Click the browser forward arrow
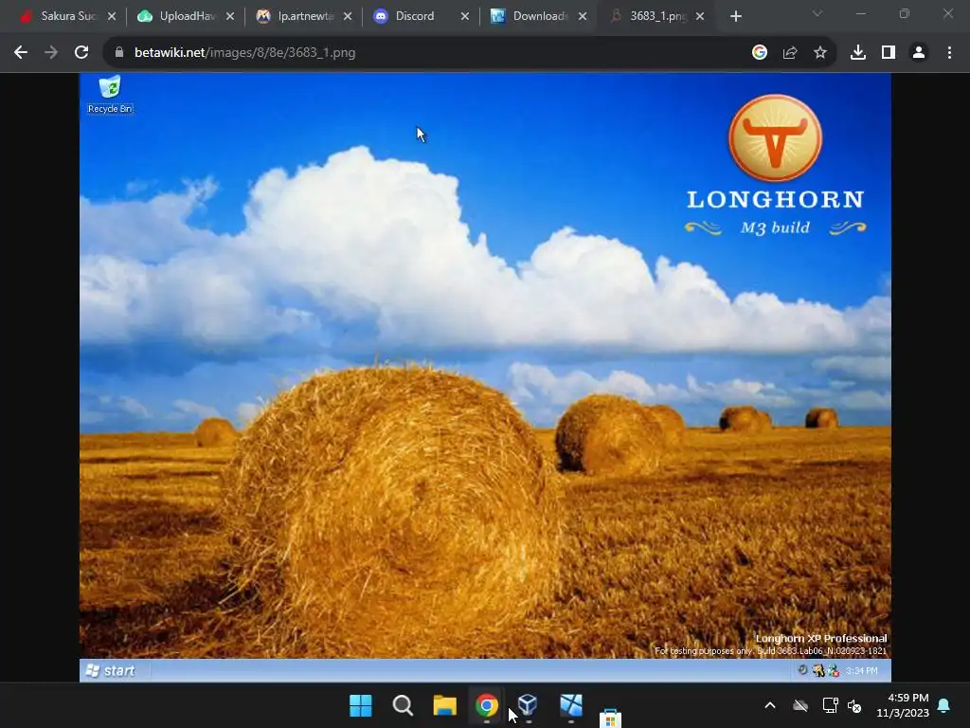The width and height of the screenshot is (970, 728). 51,53
